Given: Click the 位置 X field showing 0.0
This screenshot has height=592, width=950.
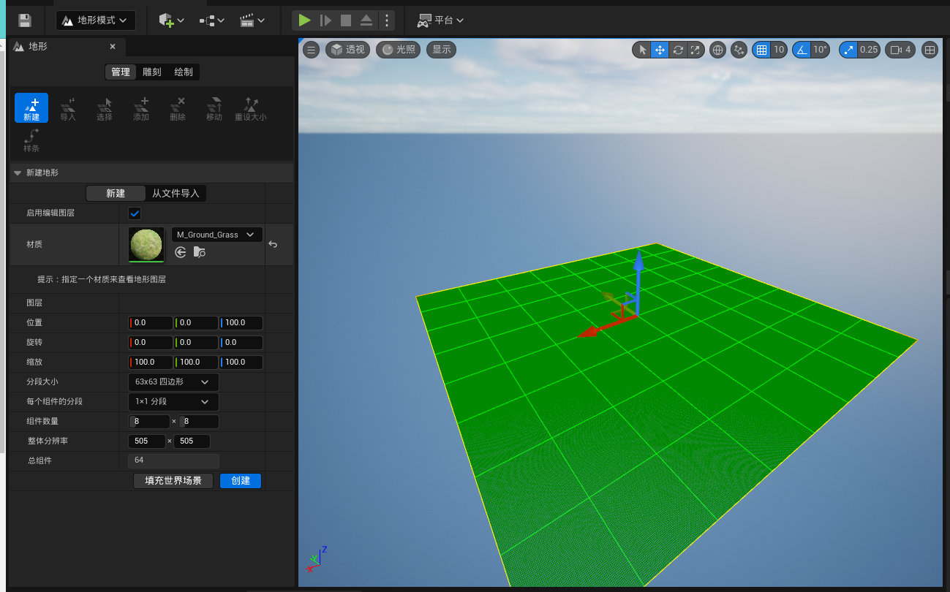Looking at the screenshot, I should click(151, 322).
